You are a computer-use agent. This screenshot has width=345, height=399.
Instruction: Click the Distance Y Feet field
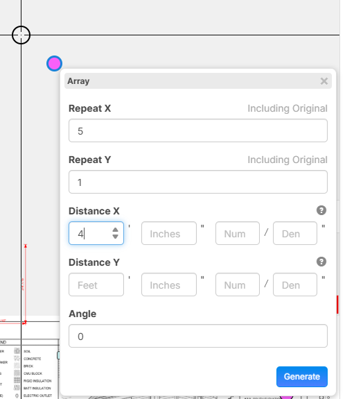96,285
